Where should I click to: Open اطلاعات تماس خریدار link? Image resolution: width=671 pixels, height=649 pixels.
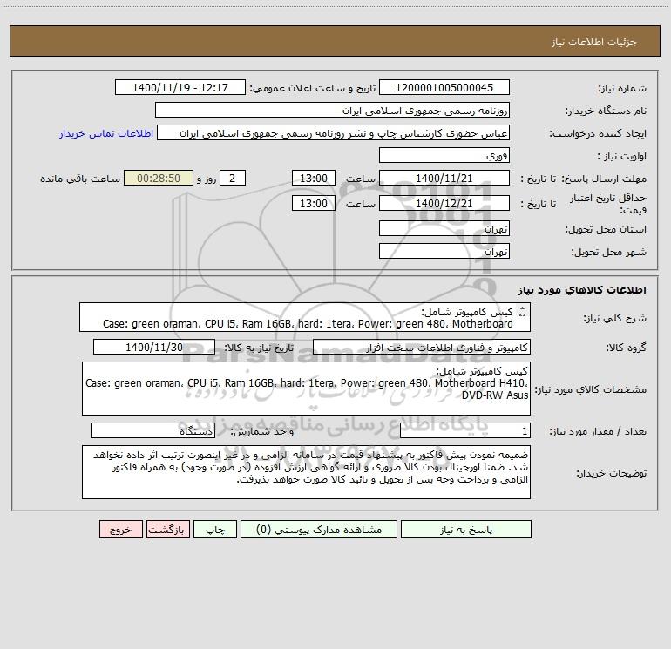tap(106, 133)
